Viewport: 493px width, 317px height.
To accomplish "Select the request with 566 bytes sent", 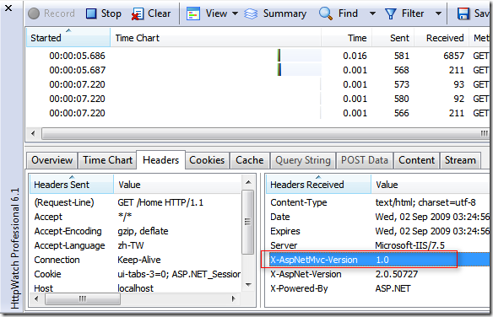I will tap(257, 113).
